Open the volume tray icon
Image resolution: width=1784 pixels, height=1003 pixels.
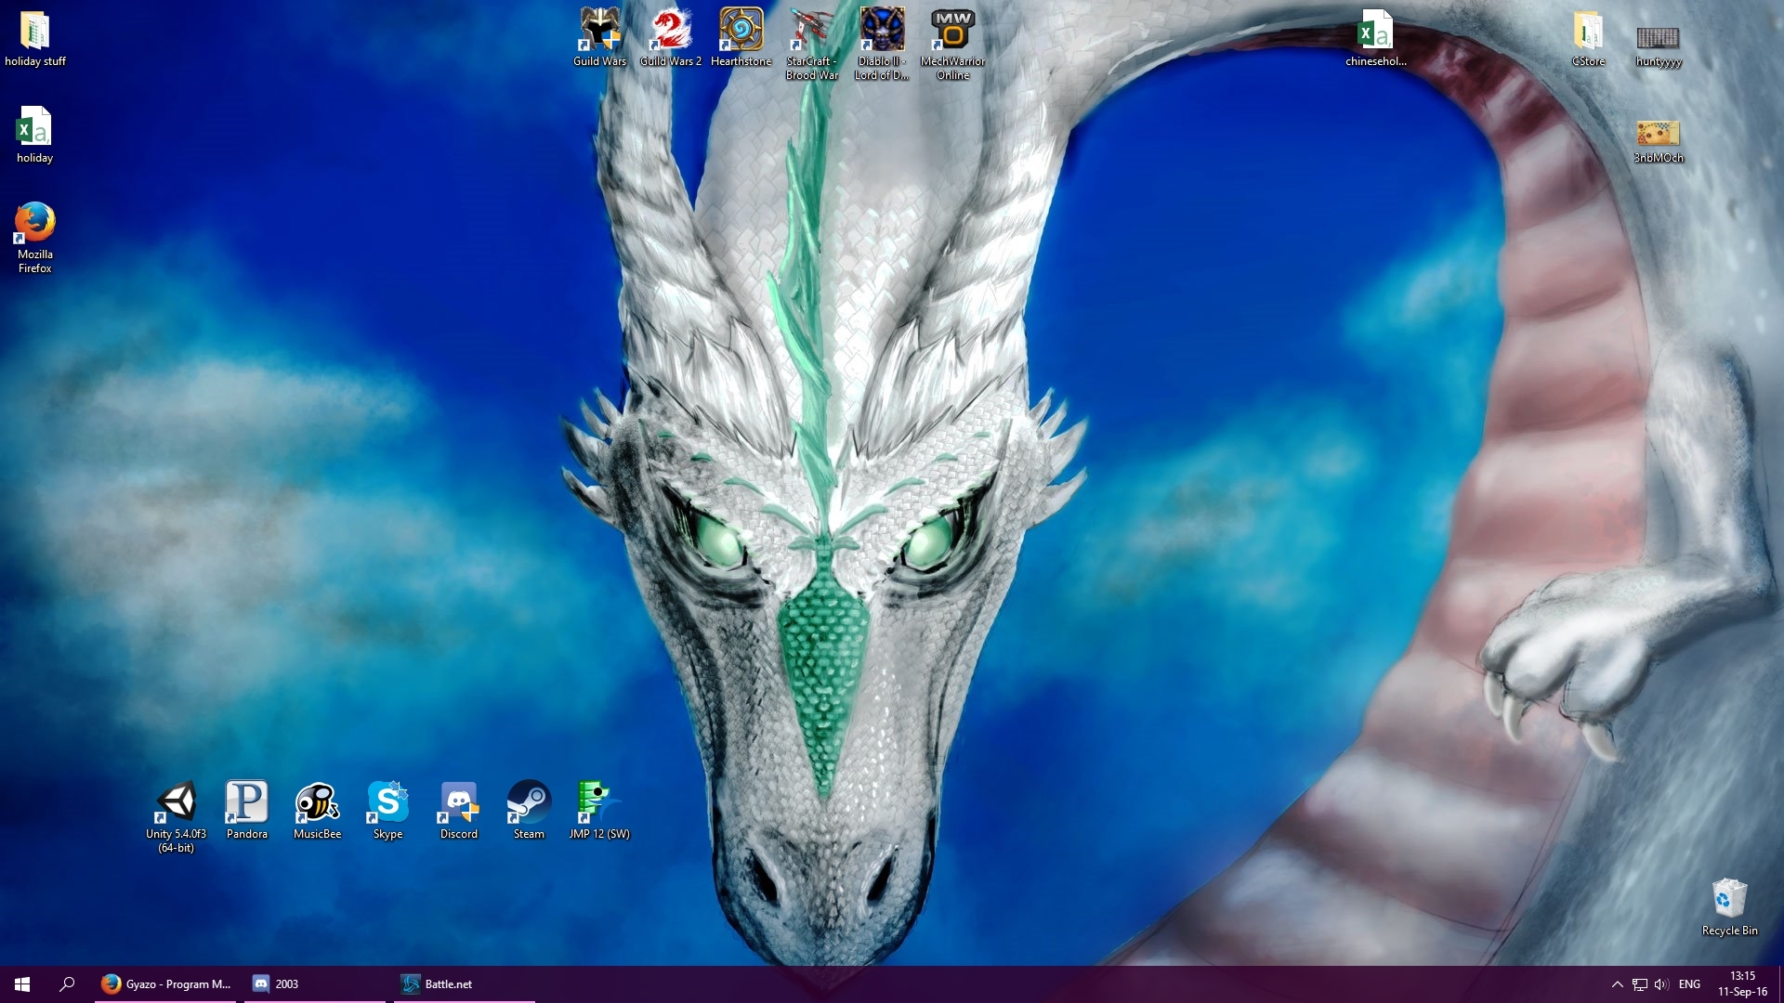point(1661,984)
